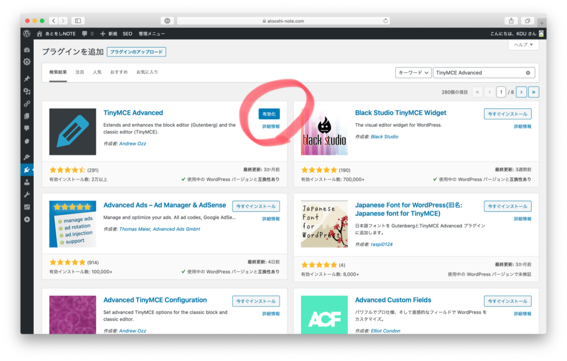Open the 新規 add-new menu
Image resolution: width=567 pixels, height=361 pixels.
coord(108,34)
